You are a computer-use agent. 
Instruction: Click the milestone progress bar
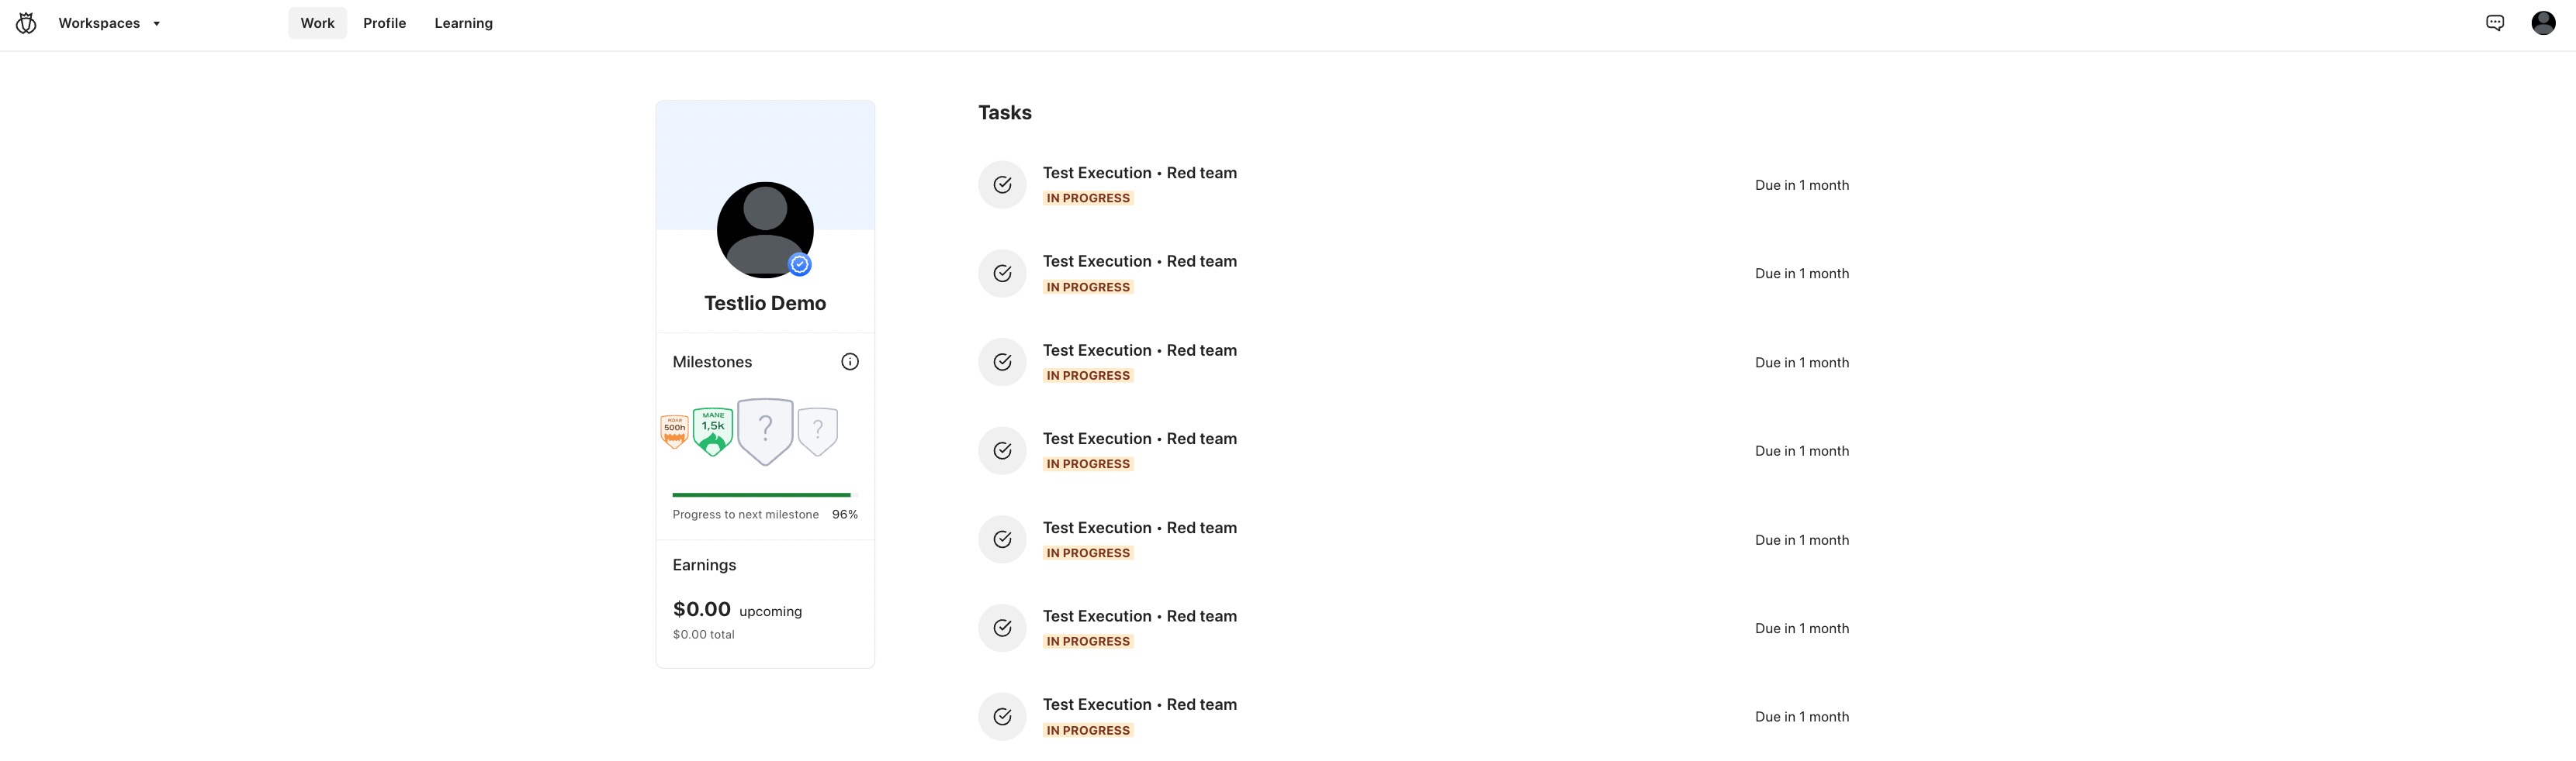click(x=765, y=494)
